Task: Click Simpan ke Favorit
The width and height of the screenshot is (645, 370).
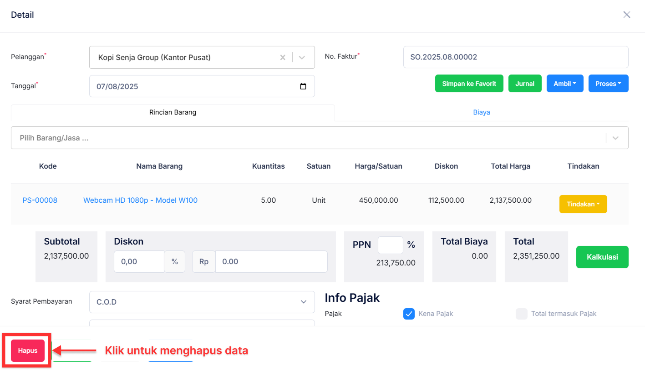Action: [x=469, y=83]
